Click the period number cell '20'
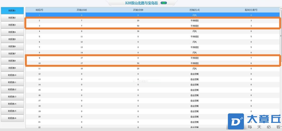The image size is (282, 131). 39,117
